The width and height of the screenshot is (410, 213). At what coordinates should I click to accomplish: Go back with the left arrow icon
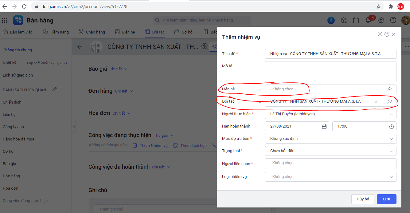[x=80, y=47]
